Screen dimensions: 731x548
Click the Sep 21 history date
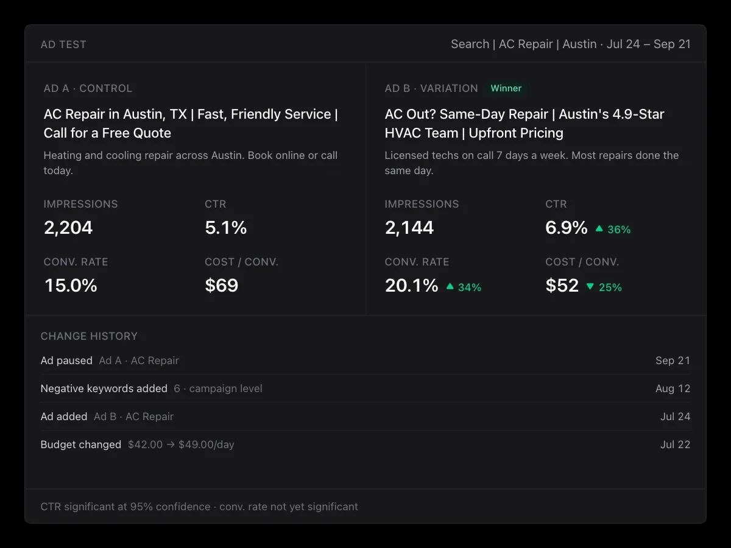point(673,360)
